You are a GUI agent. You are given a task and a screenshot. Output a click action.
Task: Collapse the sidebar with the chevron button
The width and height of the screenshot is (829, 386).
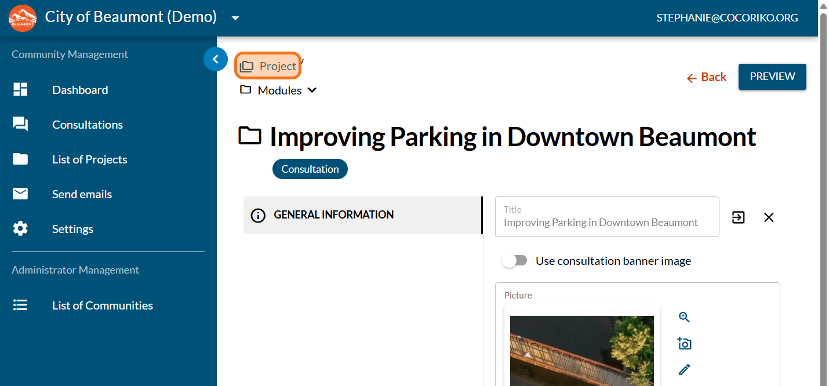[x=216, y=59]
